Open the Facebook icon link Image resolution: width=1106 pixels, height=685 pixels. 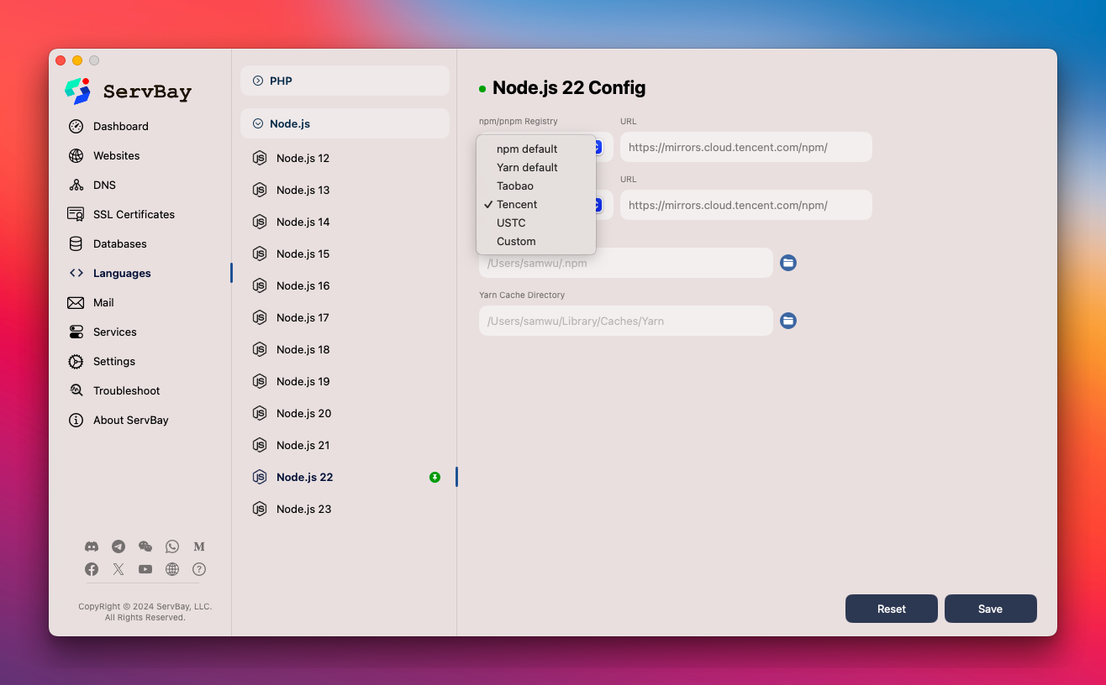pos(92,569)
